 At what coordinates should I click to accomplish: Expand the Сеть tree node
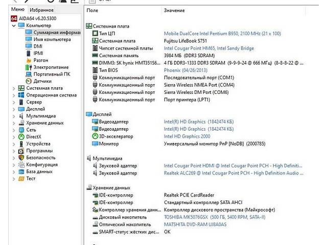coord(14,130)
